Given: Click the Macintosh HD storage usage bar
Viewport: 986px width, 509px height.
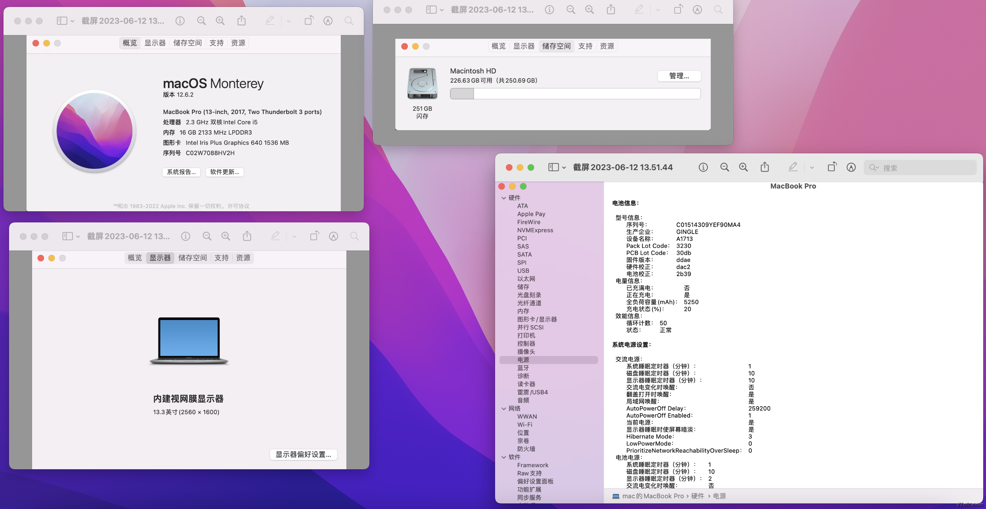Looking at the screenshot, I should (575, 94).
